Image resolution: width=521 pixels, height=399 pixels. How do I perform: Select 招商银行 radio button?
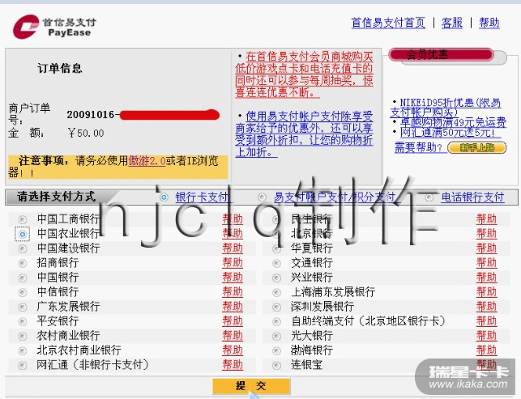coord(23,263)
